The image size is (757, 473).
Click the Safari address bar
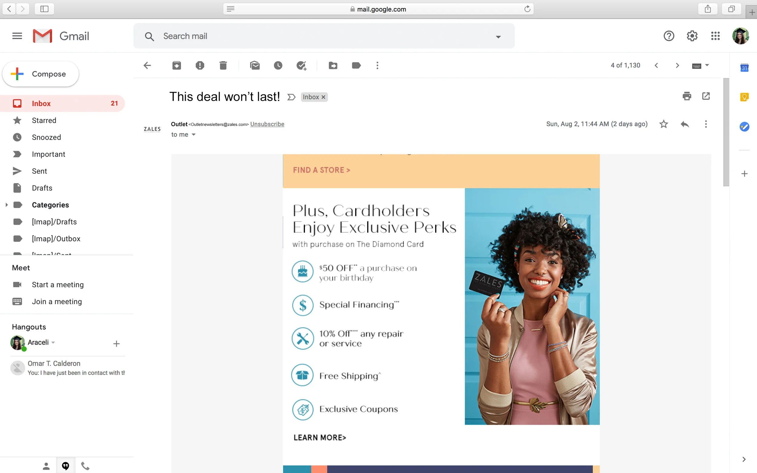(378, 9)
